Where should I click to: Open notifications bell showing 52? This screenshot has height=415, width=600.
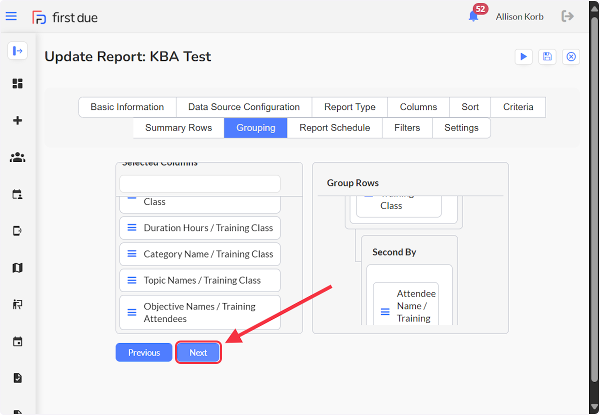[473, 16]
